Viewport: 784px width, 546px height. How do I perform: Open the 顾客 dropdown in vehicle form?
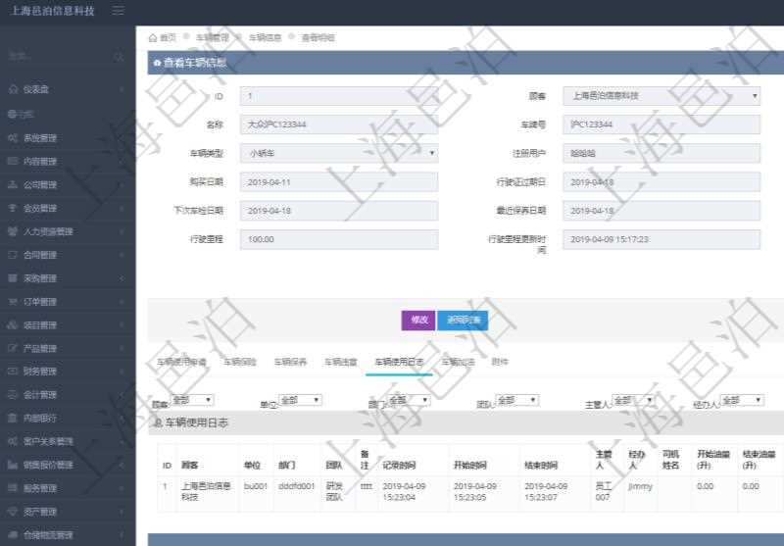pyautogui.click(x=661, y=96)
